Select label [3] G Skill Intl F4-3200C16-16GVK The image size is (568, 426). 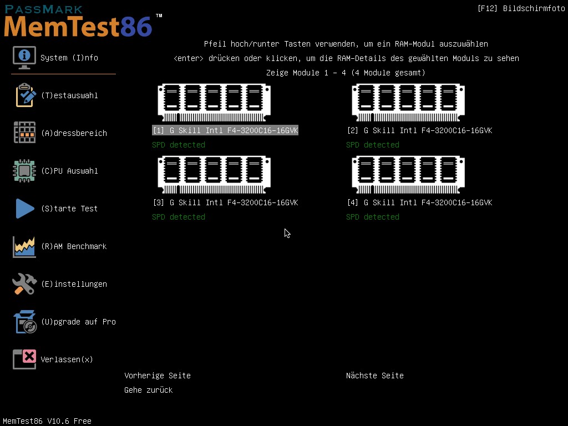pyautogui.click(x=225, y=202)
